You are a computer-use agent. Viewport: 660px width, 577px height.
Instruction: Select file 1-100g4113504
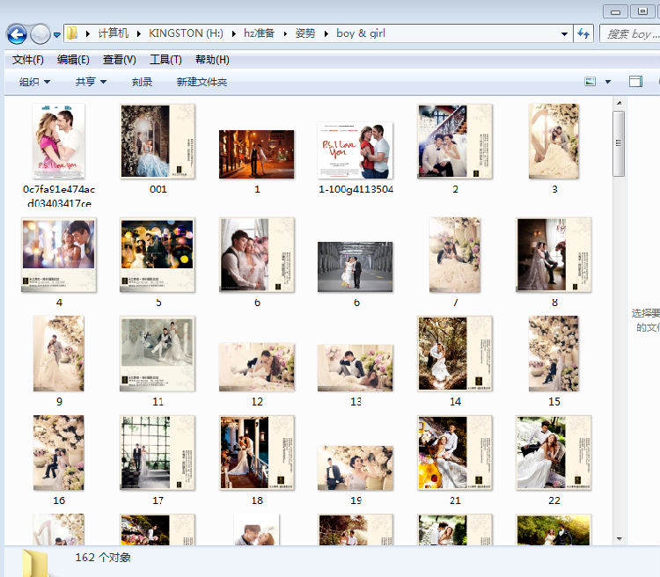click(x=356, y=150)
